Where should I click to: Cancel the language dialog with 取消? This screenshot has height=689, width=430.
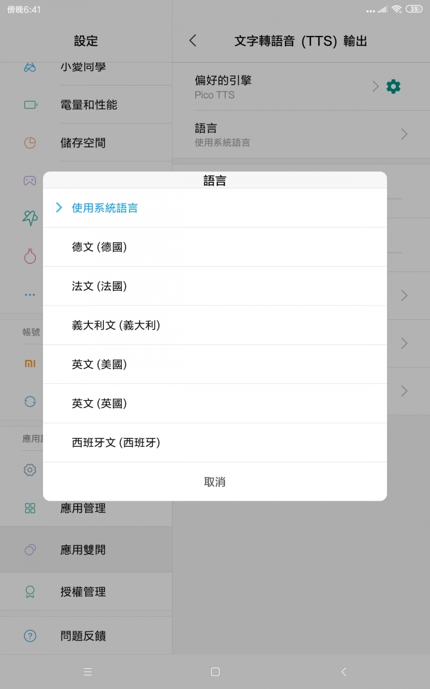point(215,481)
